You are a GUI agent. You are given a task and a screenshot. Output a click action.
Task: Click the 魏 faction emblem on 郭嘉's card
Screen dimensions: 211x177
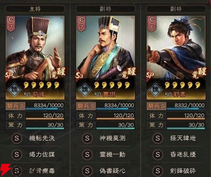point(156,89)
